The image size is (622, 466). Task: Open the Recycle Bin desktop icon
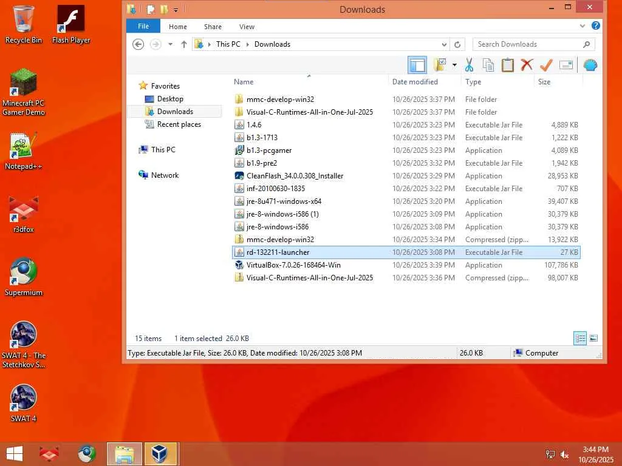point(24,24)
